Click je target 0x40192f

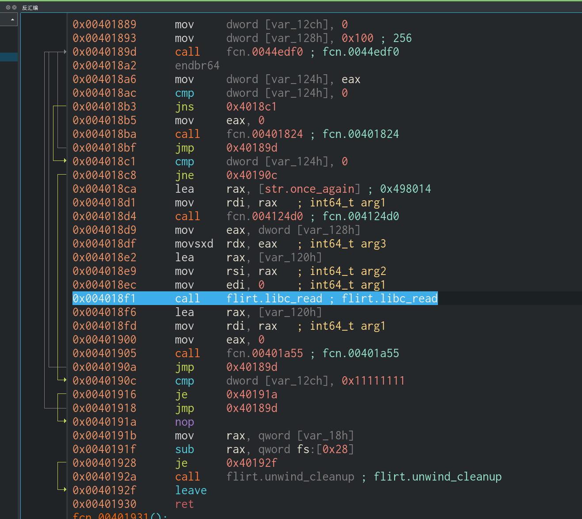[252, 463]
